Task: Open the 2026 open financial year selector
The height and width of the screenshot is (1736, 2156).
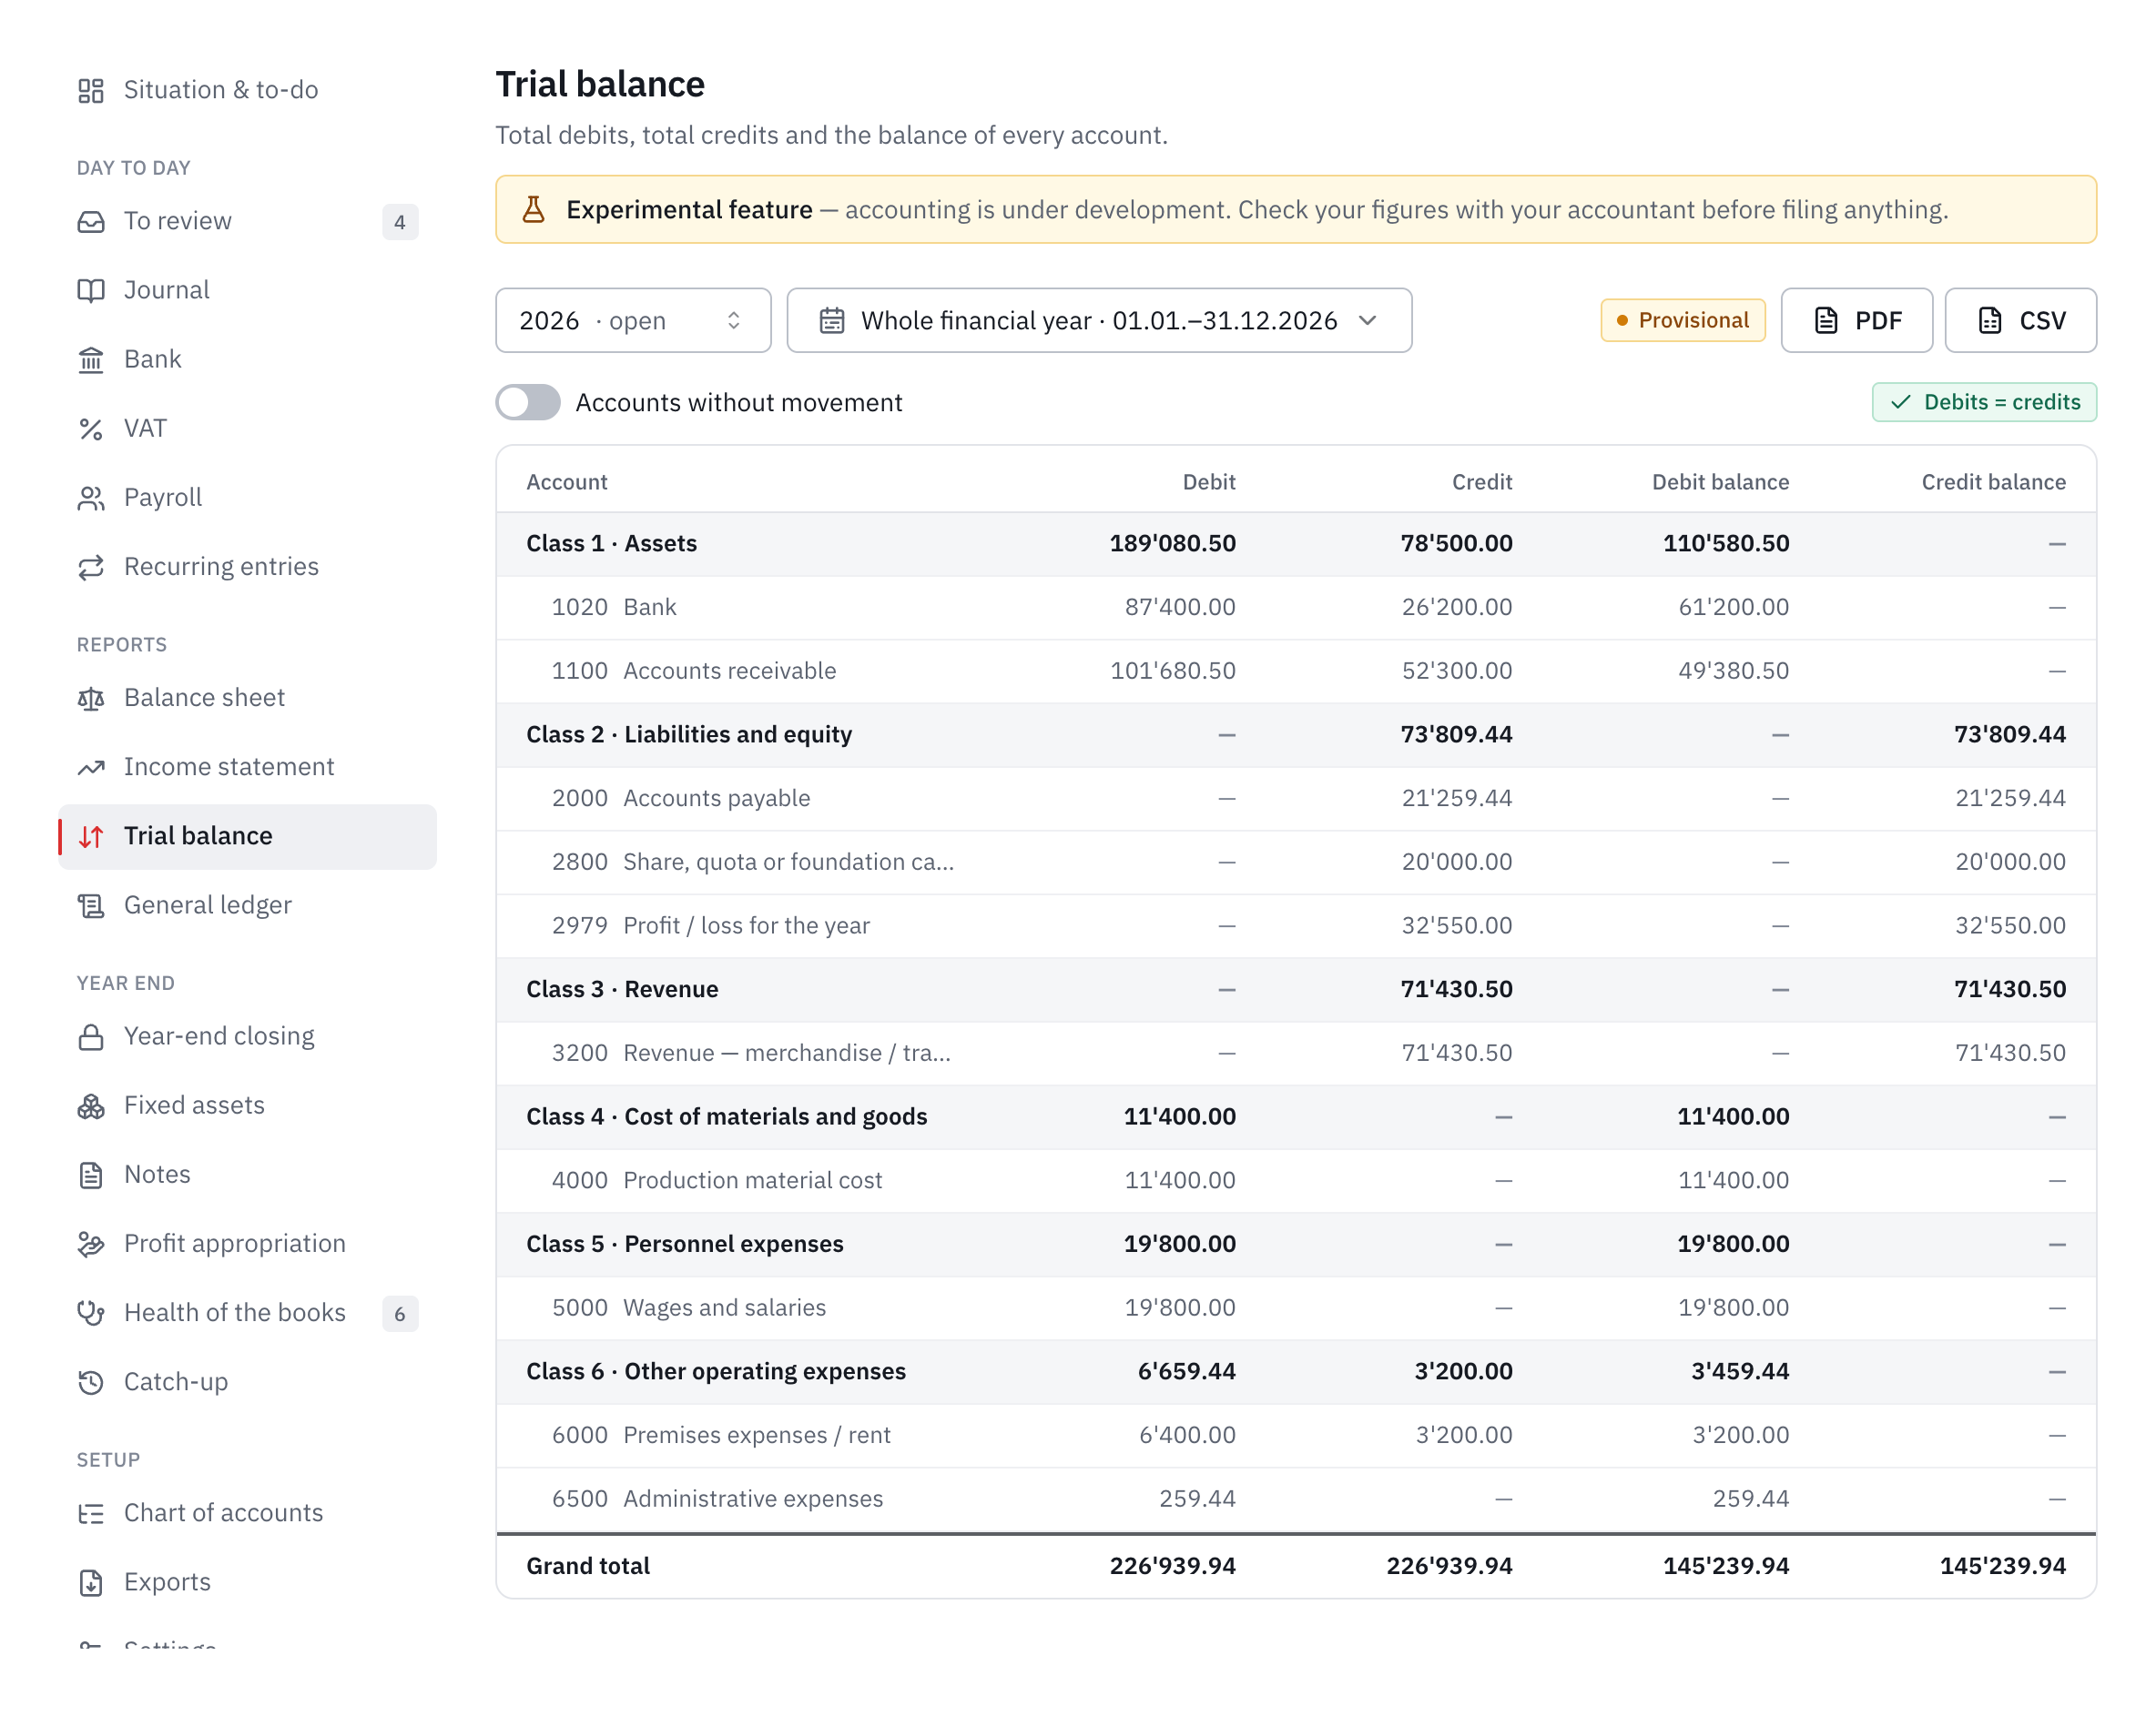Action: 634,320
